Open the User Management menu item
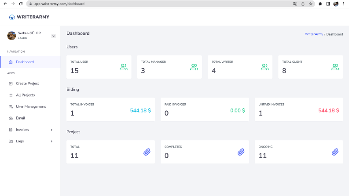 pos(30,107)
